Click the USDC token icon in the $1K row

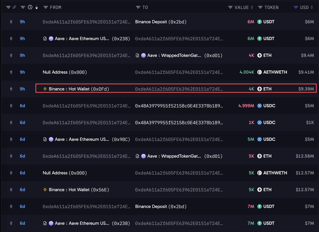[x=259, y=122]
